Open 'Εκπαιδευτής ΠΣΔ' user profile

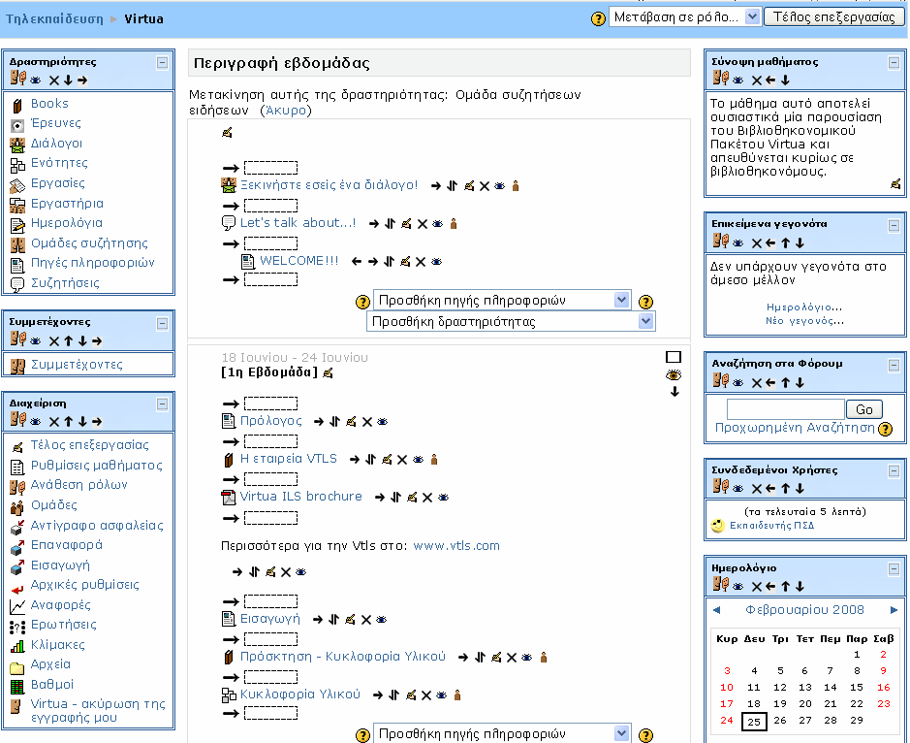(x=771, y=526)
